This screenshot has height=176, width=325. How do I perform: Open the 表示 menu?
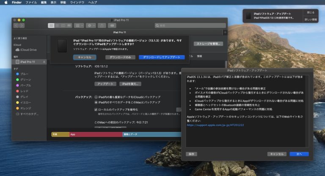point(53,3)
